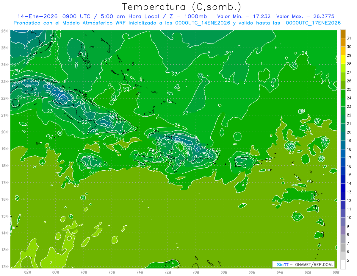The width and height of the screenshot is (357, 276).
Task: Click the '24N' latitude axis label
Action: pyautogui.click(x=4, y=65)
